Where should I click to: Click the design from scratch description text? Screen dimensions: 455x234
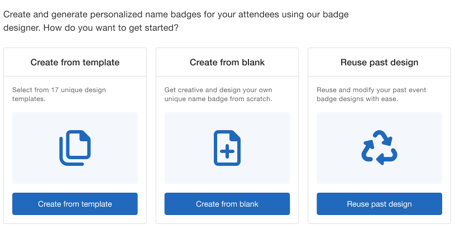click(218, 94)
